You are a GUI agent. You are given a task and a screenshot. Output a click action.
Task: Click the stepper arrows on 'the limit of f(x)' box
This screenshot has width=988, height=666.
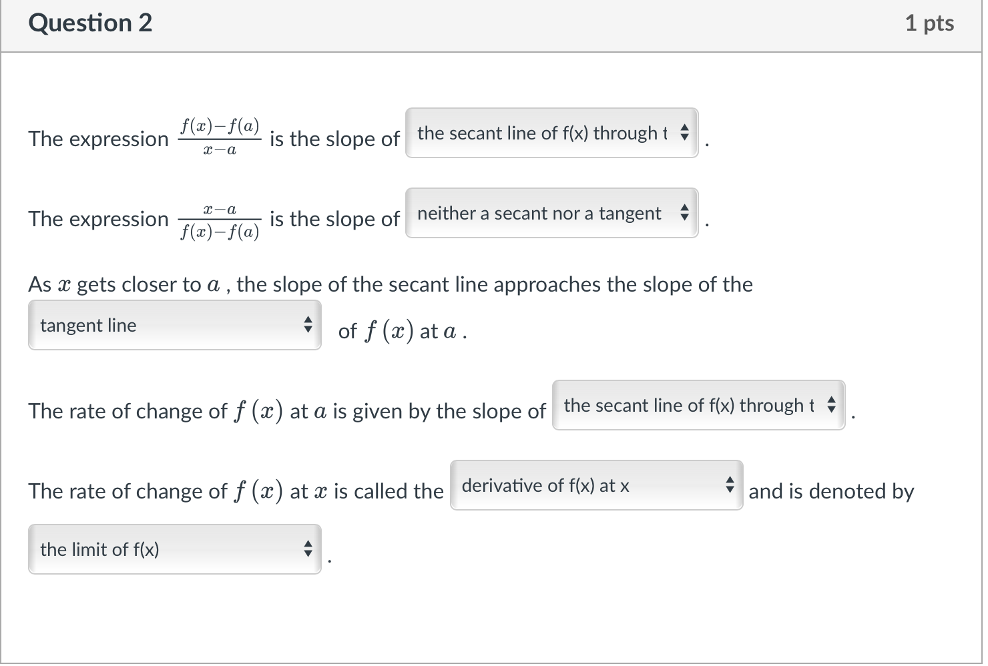point(308,549)
